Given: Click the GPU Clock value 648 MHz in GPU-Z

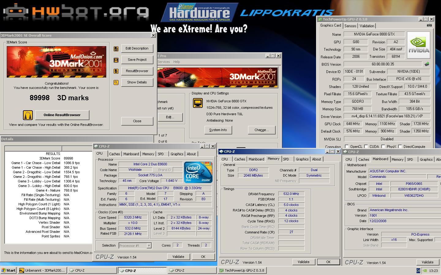Looking at the screenshot, I should tap(353, 124).
